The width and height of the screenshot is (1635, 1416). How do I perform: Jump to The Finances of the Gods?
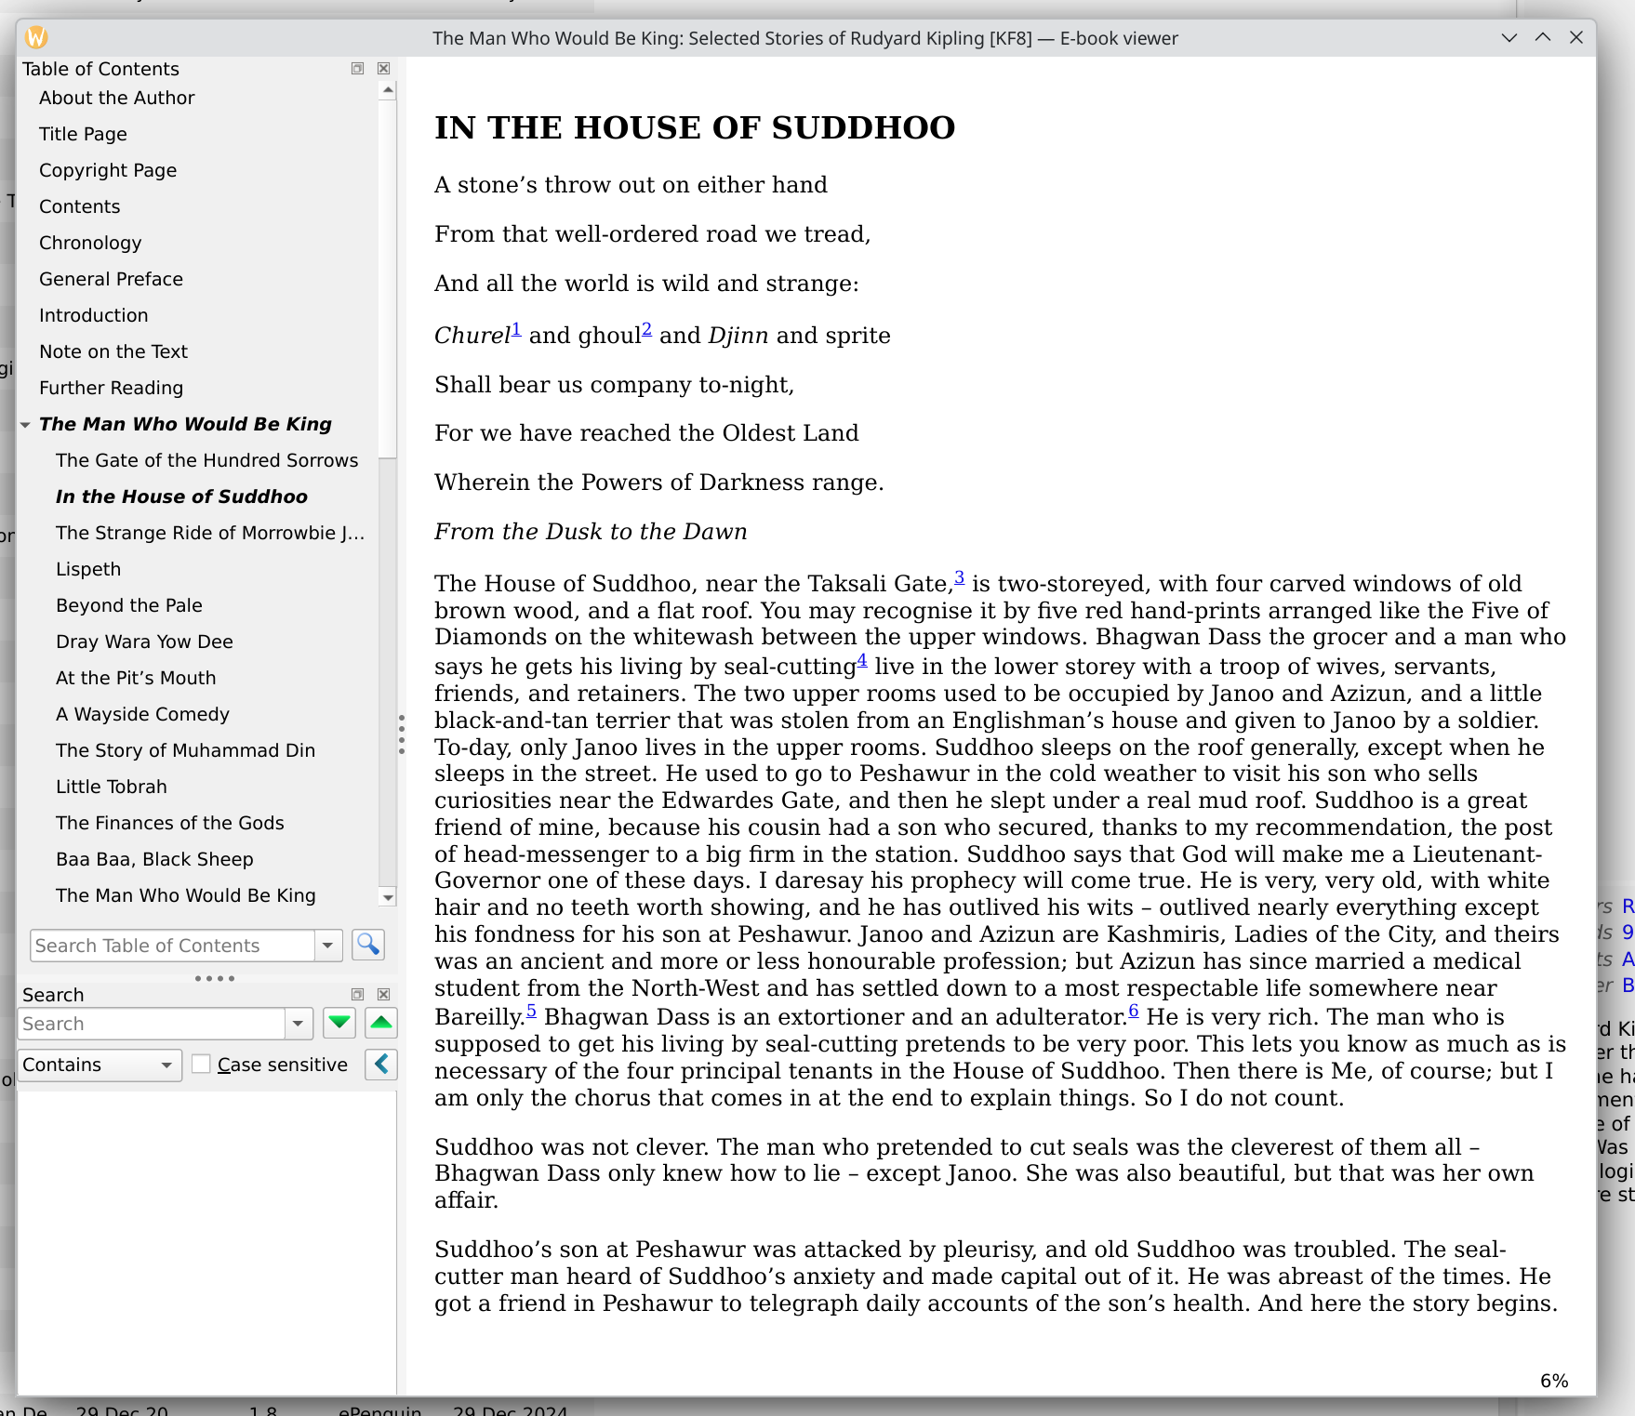point(170,823)
